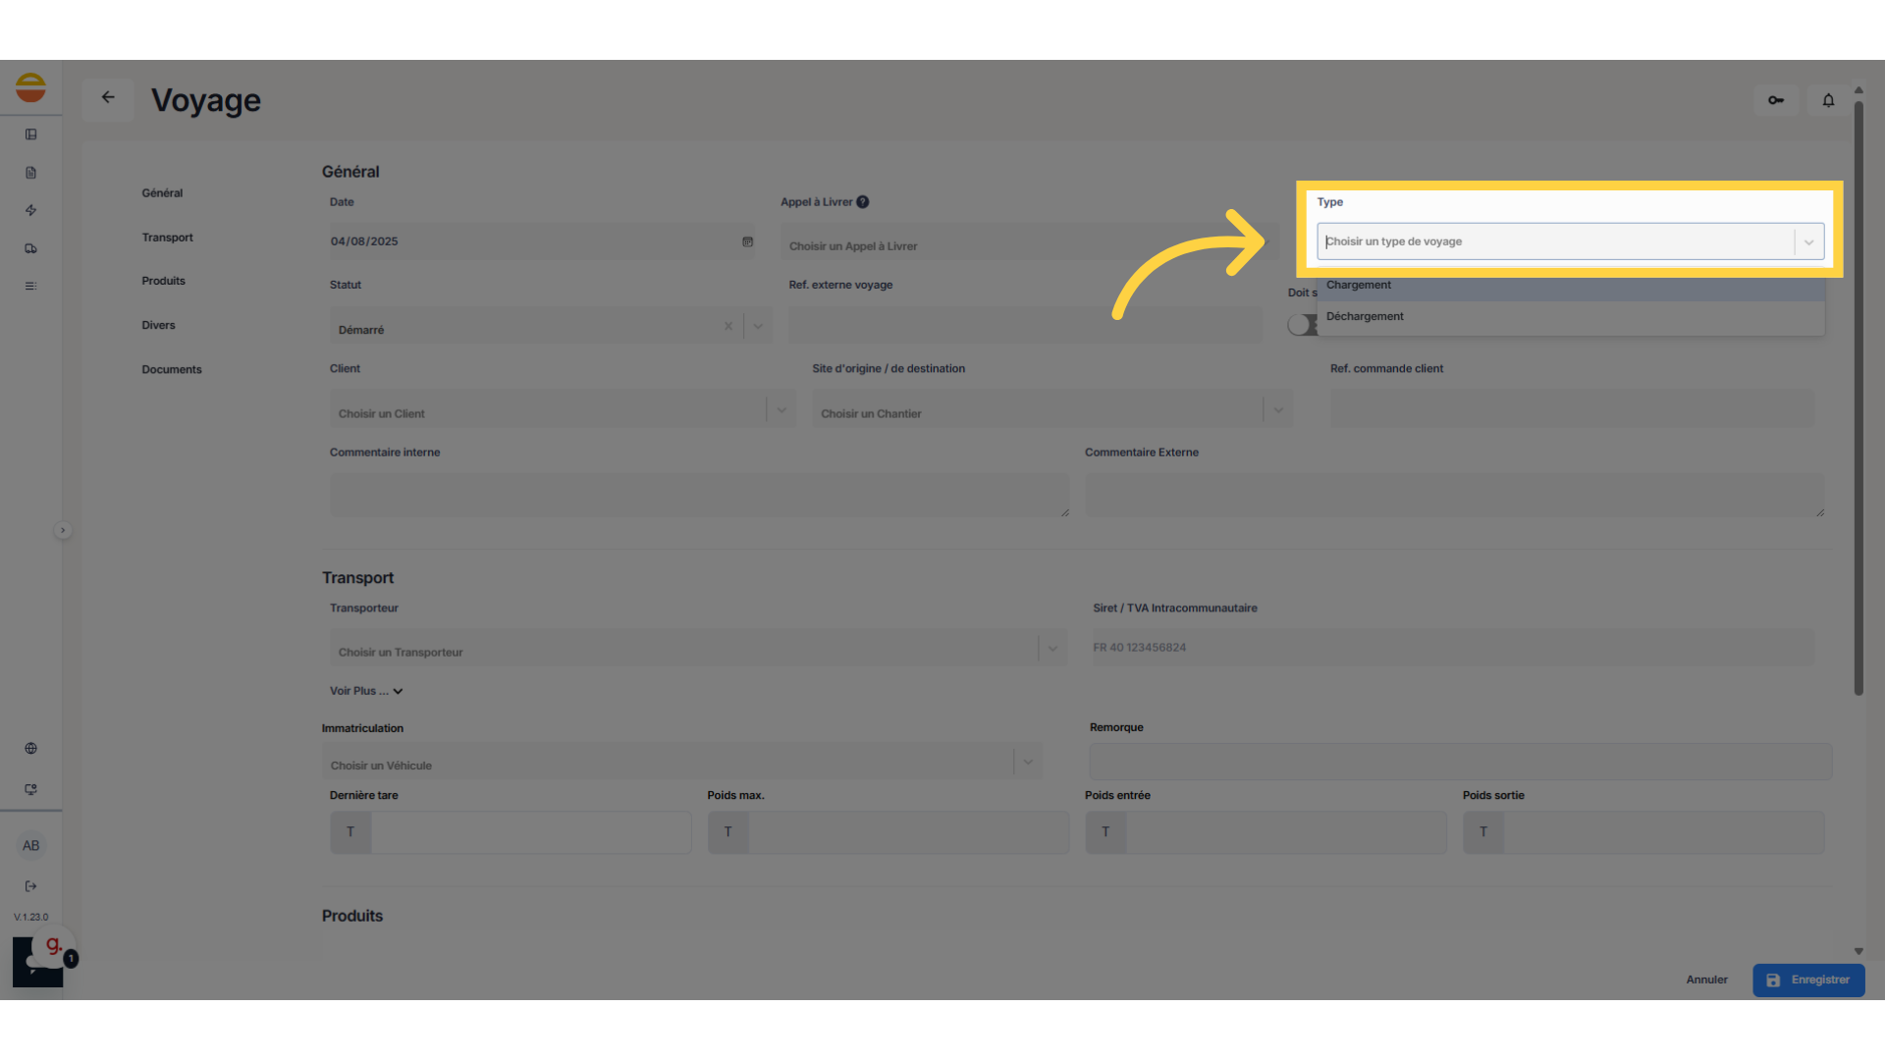This screenshot has width=1885, height=1060.
Task: Open the truck icon in sidebar
Action: click(30, 248)
